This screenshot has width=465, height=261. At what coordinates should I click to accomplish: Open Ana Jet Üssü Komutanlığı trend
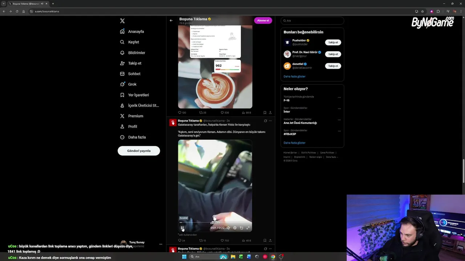(300, 123)
